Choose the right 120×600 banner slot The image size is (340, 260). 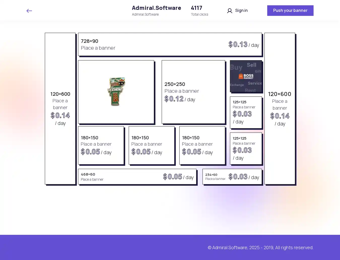click(x=280, y=108)
